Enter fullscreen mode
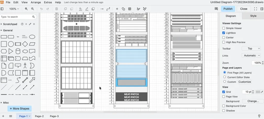This screenshot has height=119, width=264. click(x=255, y=9)
